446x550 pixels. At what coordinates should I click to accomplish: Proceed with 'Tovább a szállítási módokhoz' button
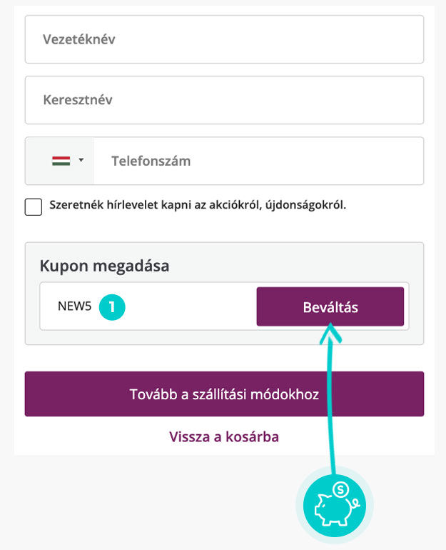[x=224, y=394]
